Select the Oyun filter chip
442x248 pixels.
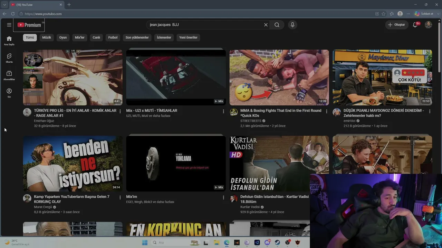63,38
